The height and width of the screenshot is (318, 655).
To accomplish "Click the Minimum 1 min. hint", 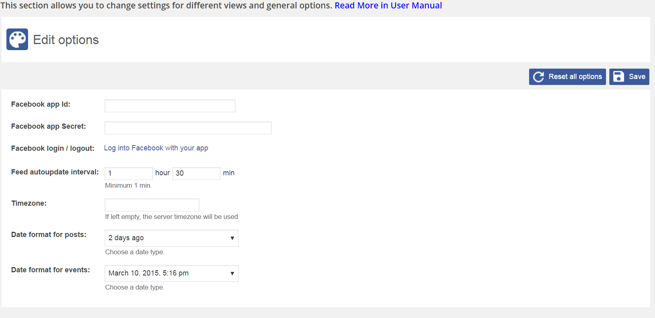I will (x=128, y=185).
